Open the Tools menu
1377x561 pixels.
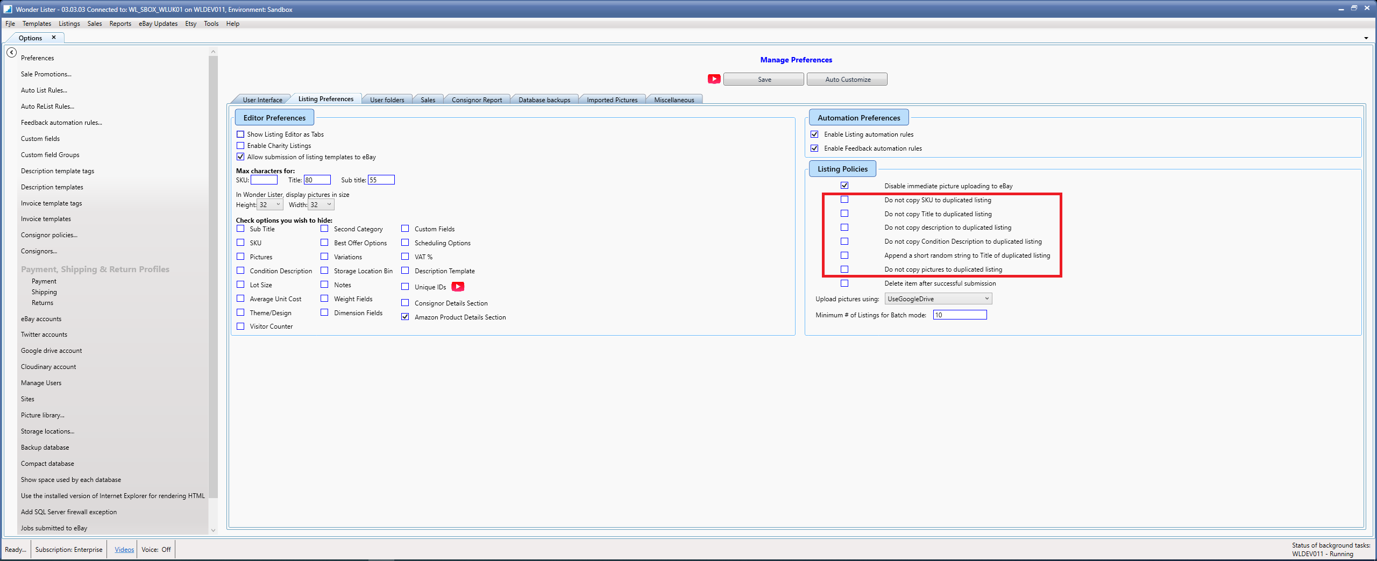point(211,24)
